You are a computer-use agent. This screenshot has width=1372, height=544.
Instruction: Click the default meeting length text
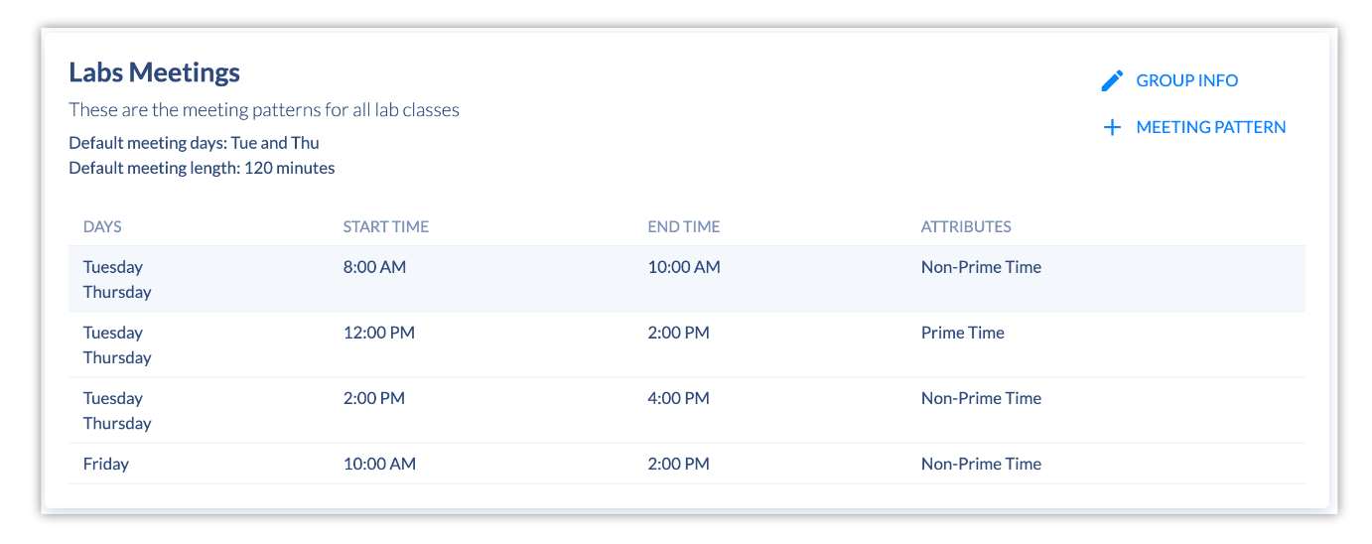tap(202, 168)
